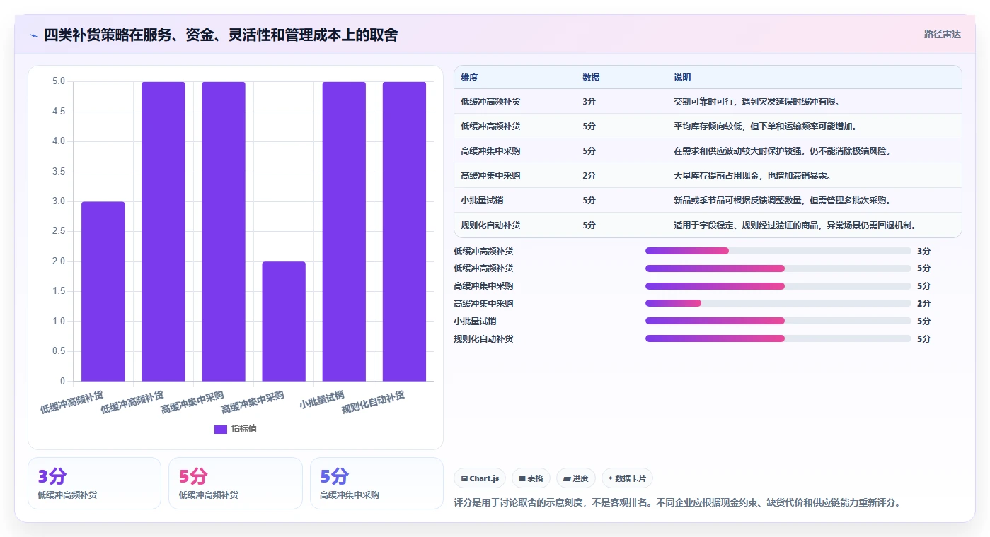Select the table row about 新品或季节品
The width and height of the screenshot is (990, 537).
click(708, 201)
